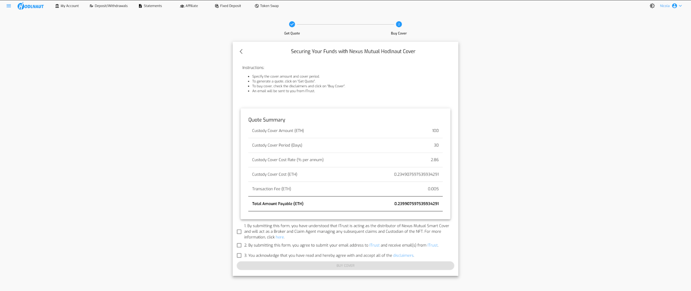Open the Affiliate section
Viewport: 691px width, 291px height.
[x=189, y=6]
